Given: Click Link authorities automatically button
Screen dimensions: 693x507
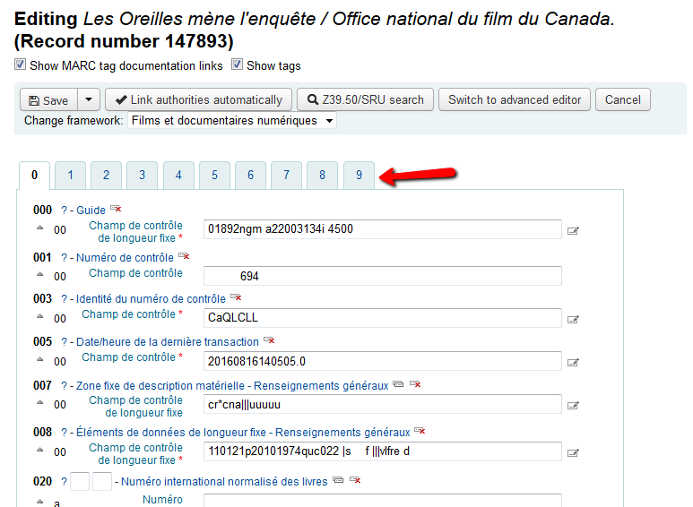Looking at the screenshot, I should 197,99.
